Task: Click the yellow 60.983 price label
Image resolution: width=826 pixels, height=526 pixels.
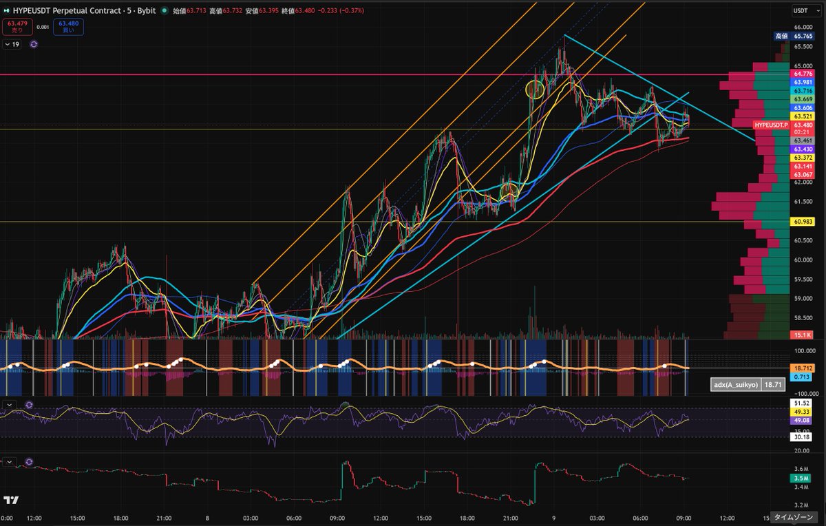Action: [x=803, y=221]
